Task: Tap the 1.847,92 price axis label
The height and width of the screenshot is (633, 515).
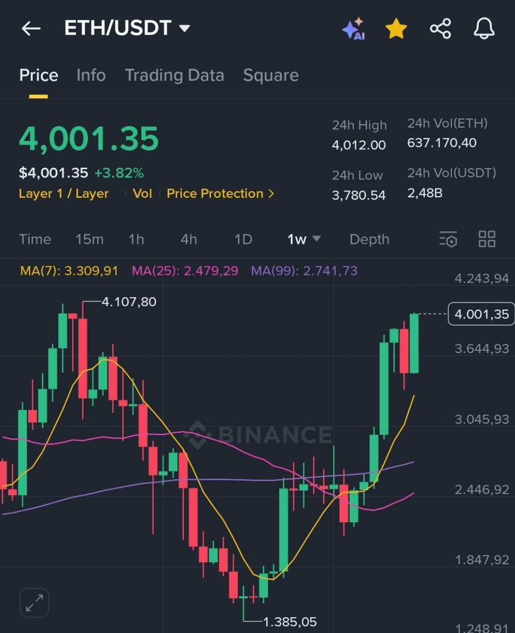Action: pyautogui.click(x=482, y=560)
